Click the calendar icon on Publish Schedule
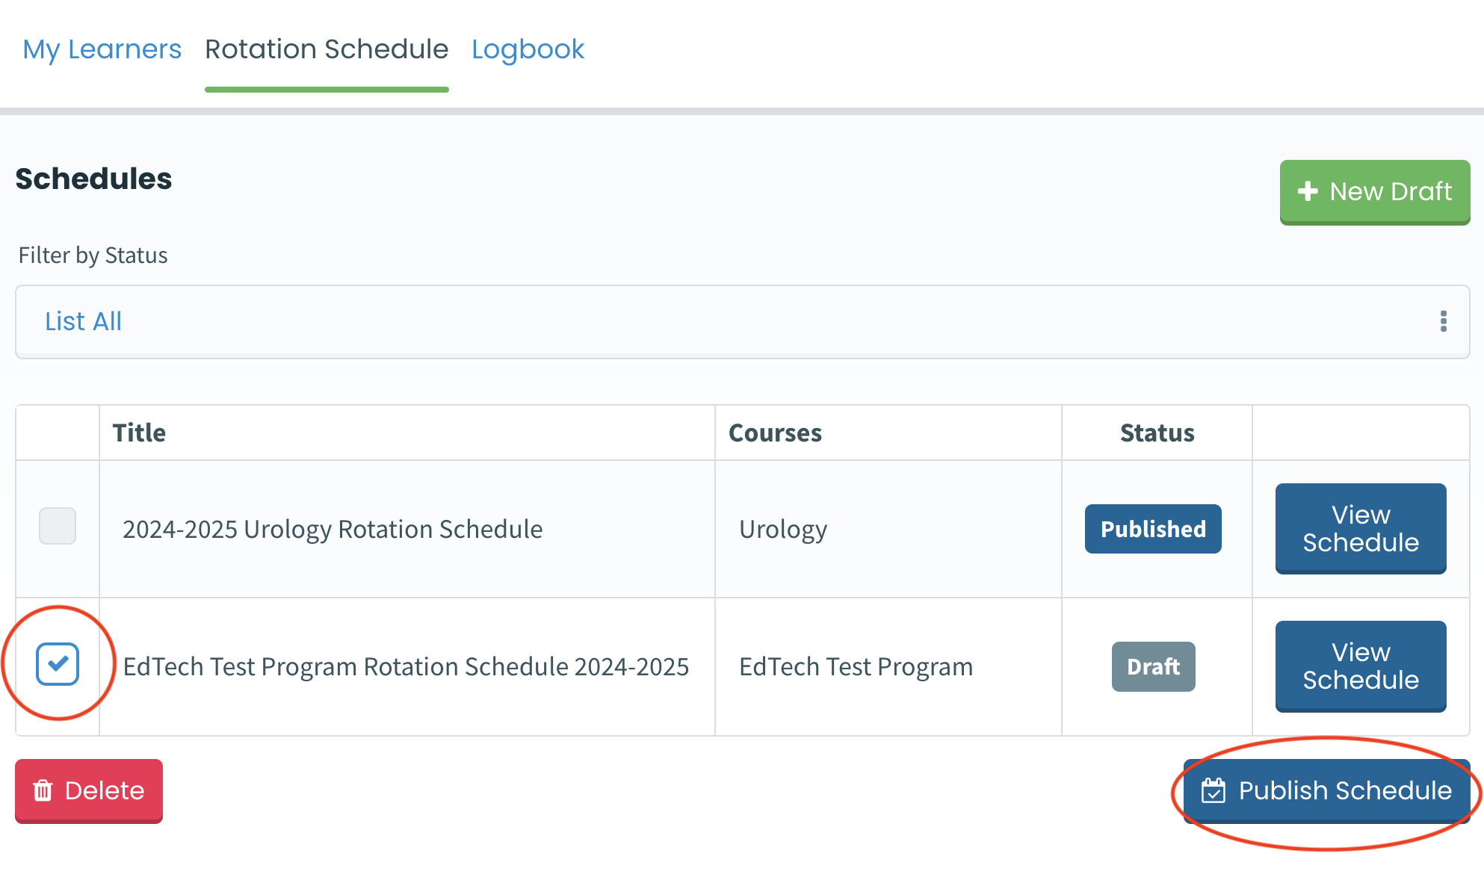Viewport: 1484px width, 877px height. (x=1213, y=790)
